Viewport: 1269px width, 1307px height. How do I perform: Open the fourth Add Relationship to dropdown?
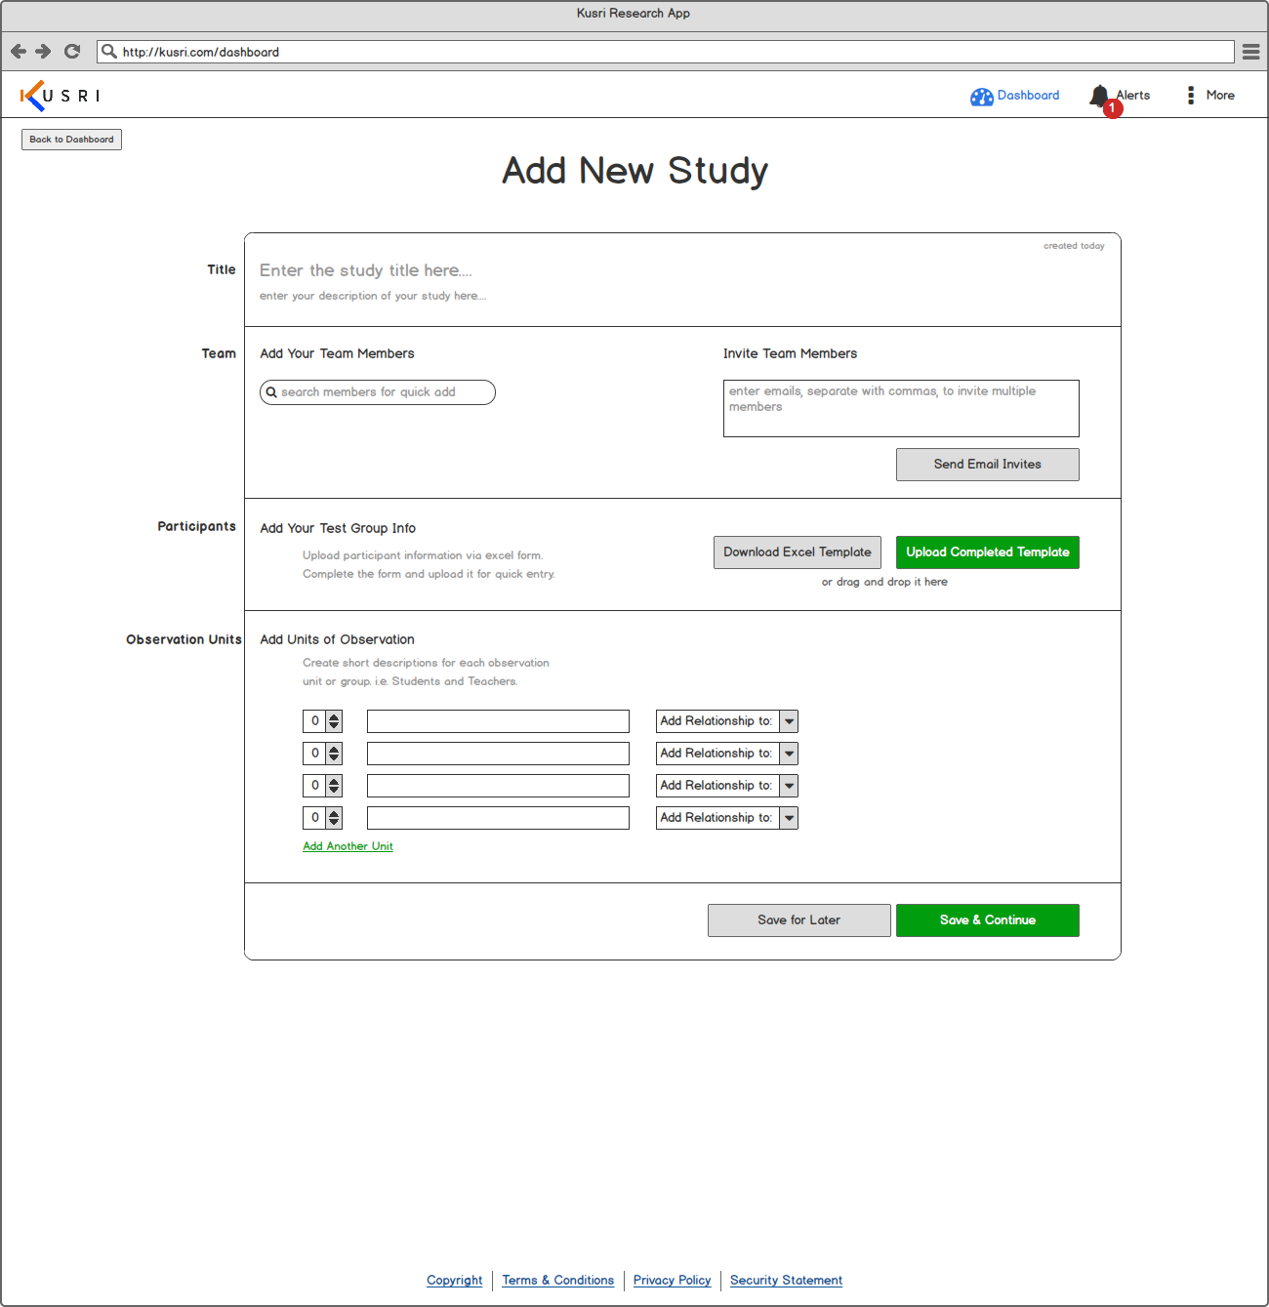(727, 818)
